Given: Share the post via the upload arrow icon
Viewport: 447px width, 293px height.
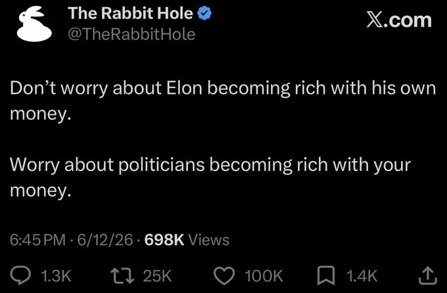Looking at the screenshot, I should click(428, 275).
